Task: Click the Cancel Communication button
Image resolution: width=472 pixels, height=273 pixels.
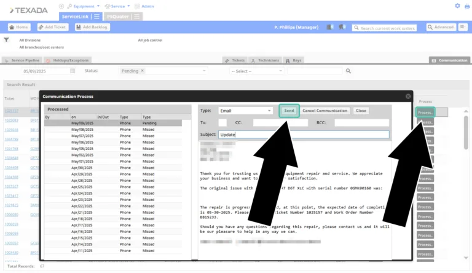Action: pos(325,111)
